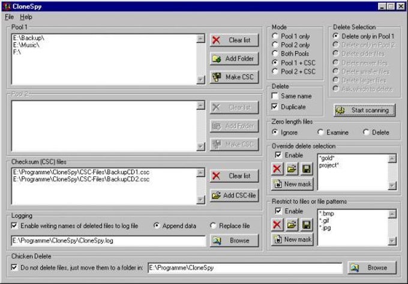The height and width of the screenshot is (284, 408).
Task: Select Examine zero length files
Action: pos(333,133)
